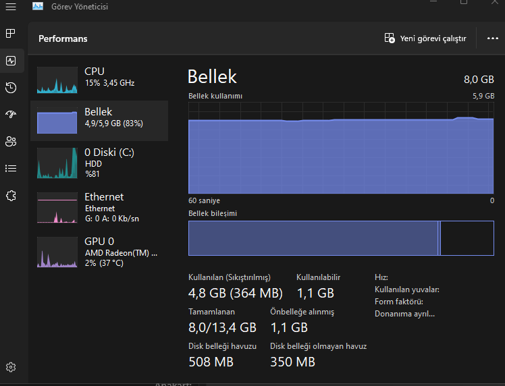Select the CPU performance entry
The height and width of the screenshot is (386, 505).
click(x=108, y=77)
